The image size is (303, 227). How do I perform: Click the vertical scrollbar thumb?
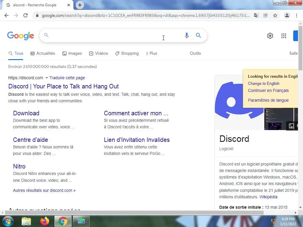[x=300, y=48]
